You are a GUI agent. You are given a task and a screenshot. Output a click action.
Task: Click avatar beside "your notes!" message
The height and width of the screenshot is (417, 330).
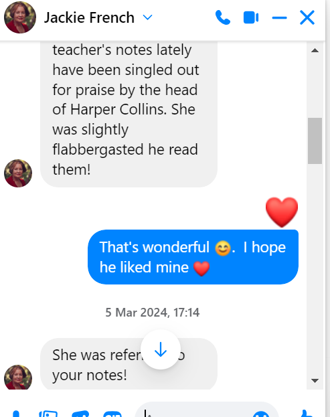click(18, 377)
